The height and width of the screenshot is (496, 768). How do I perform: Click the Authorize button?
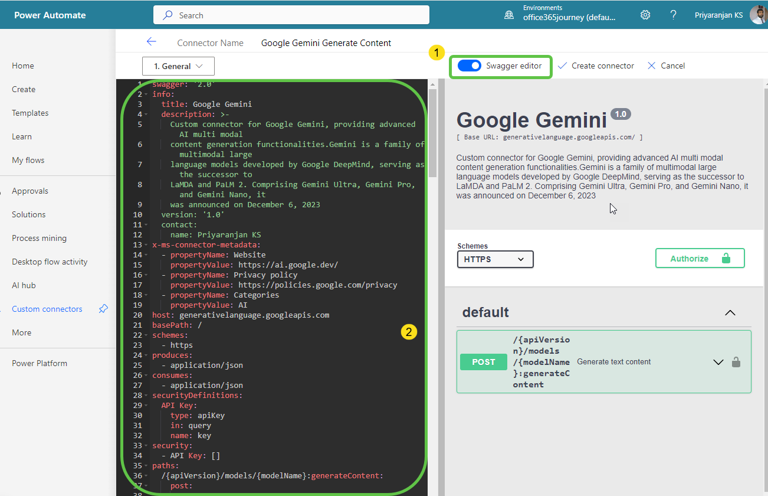click(700, 257)
